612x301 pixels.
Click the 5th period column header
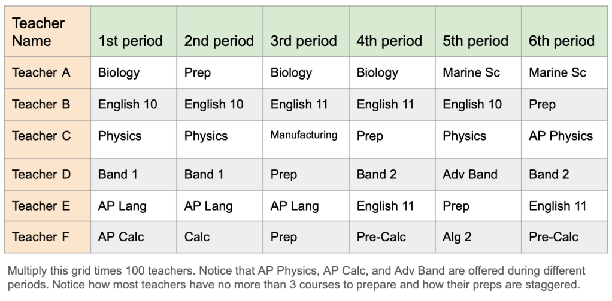click(475, 41)
